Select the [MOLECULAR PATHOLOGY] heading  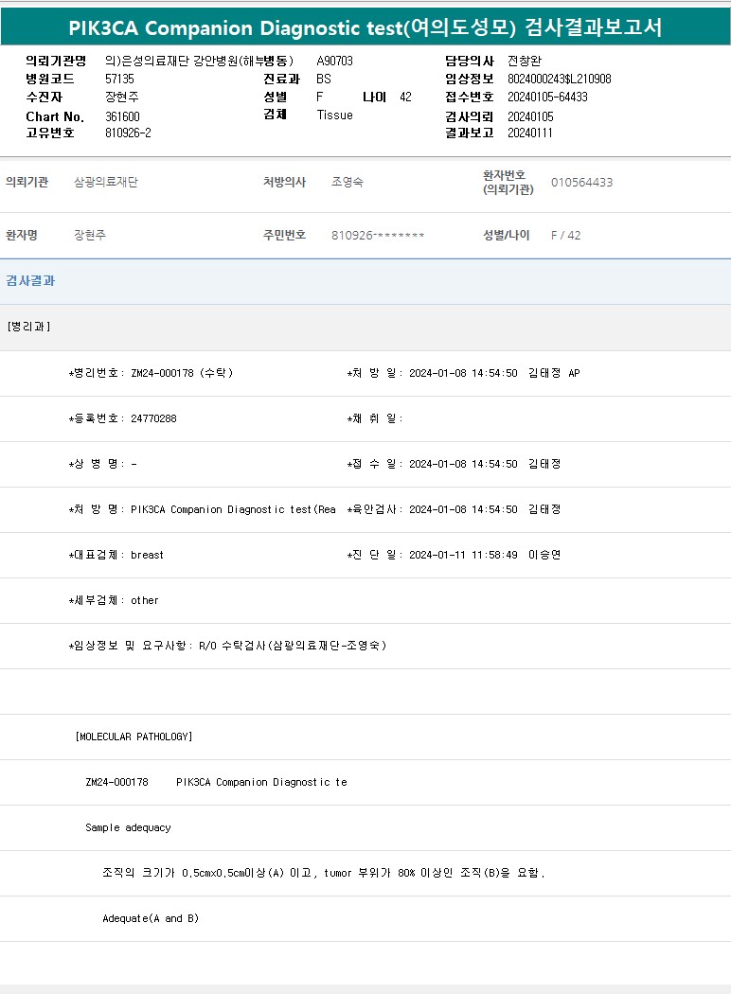click(x=134, y=737)
